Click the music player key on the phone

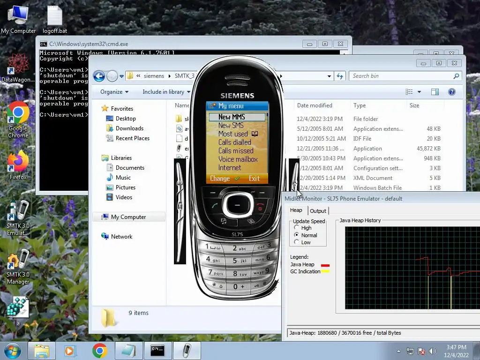(224, 221)
